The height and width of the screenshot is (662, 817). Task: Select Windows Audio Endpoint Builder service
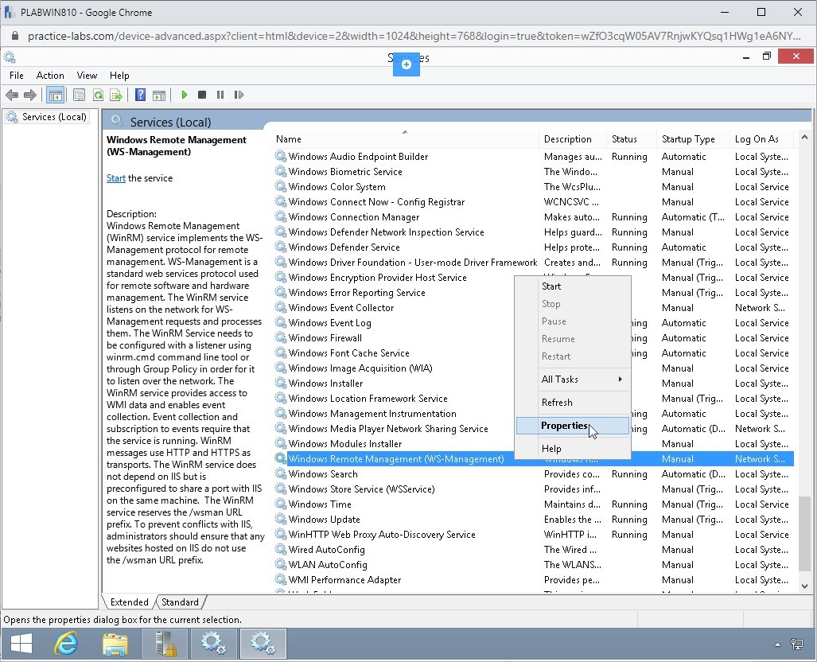coord(534,157)
